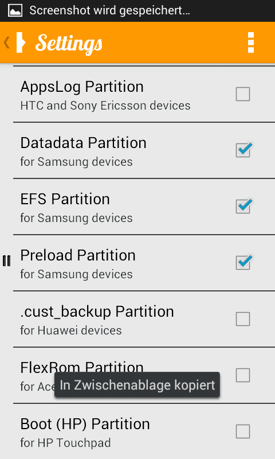The width and height of the screenshot is (275, 459).
Task: Tap the Boot (HP) Partition title
Action: tap(85, 424)
